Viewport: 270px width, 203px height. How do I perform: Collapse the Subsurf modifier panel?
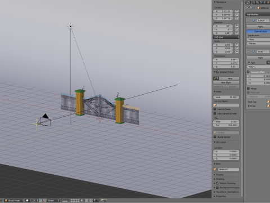click(x=249, y=20)
